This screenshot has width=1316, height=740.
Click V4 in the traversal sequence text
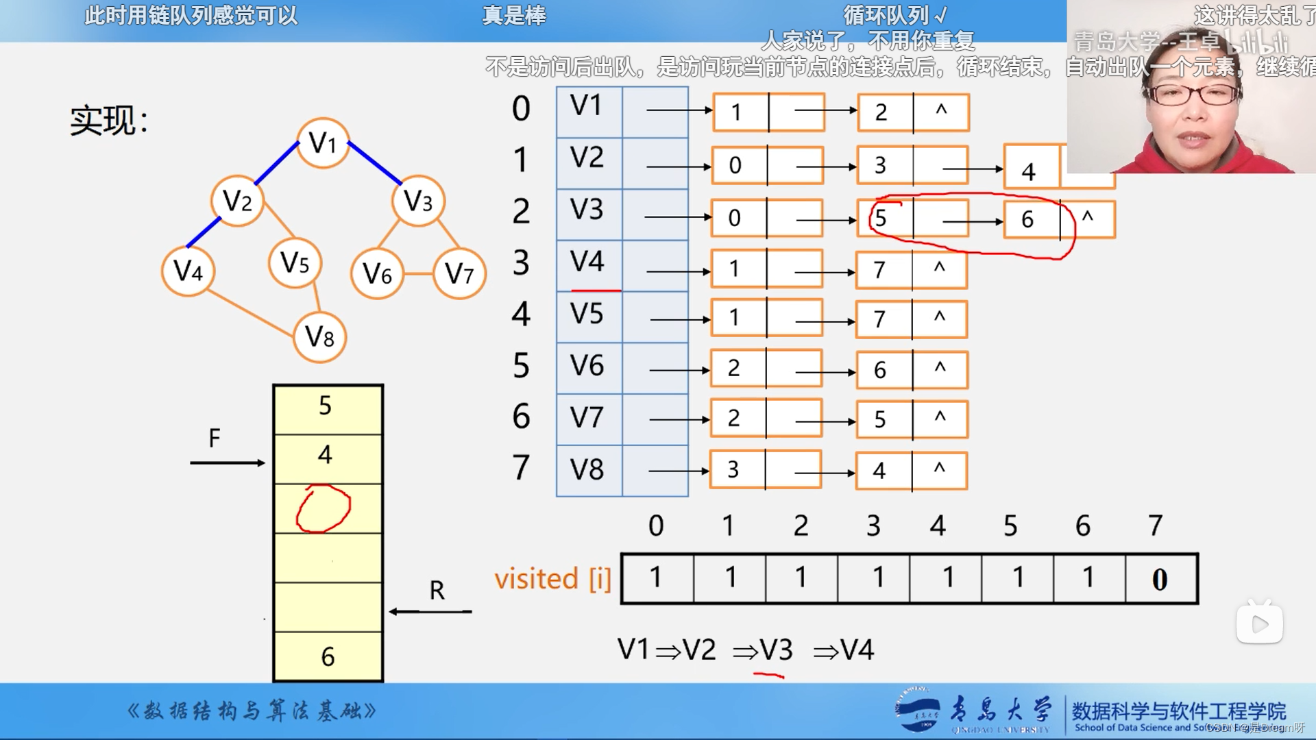(x=857, y=650)
